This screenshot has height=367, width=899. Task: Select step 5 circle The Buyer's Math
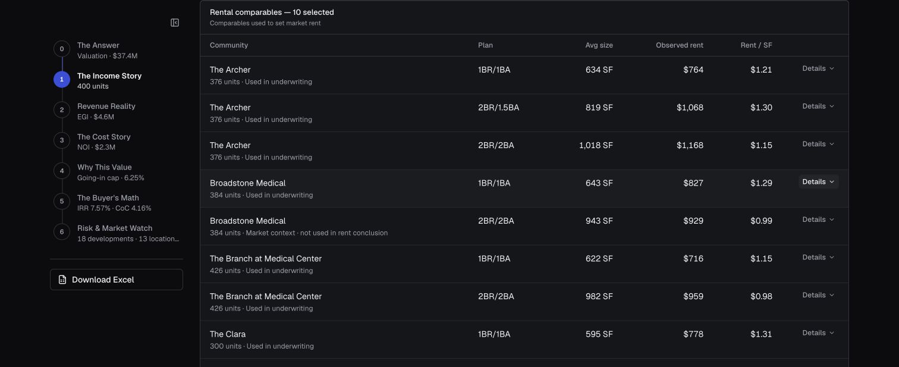[x=62, y=202]
